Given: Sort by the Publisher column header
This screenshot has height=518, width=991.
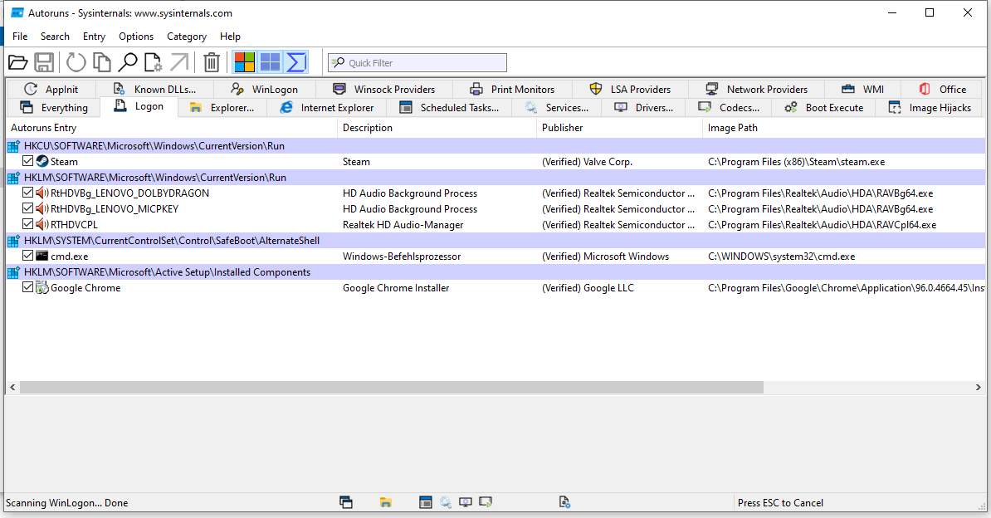Looking at the screenshot, I should [619, 128].
